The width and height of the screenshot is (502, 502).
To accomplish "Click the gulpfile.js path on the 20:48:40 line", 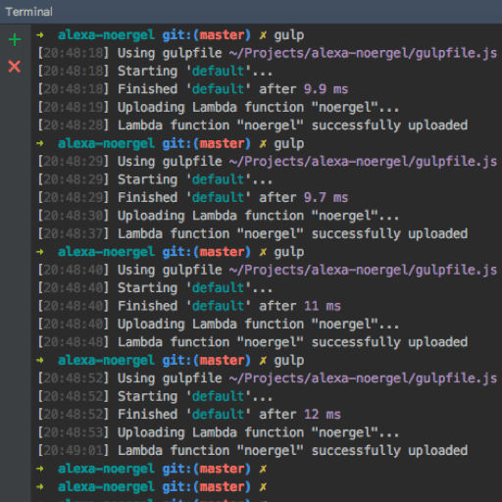I will (363, 270).
